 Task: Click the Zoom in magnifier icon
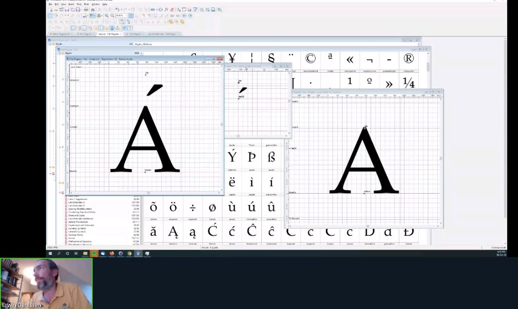tap(106, 16)
